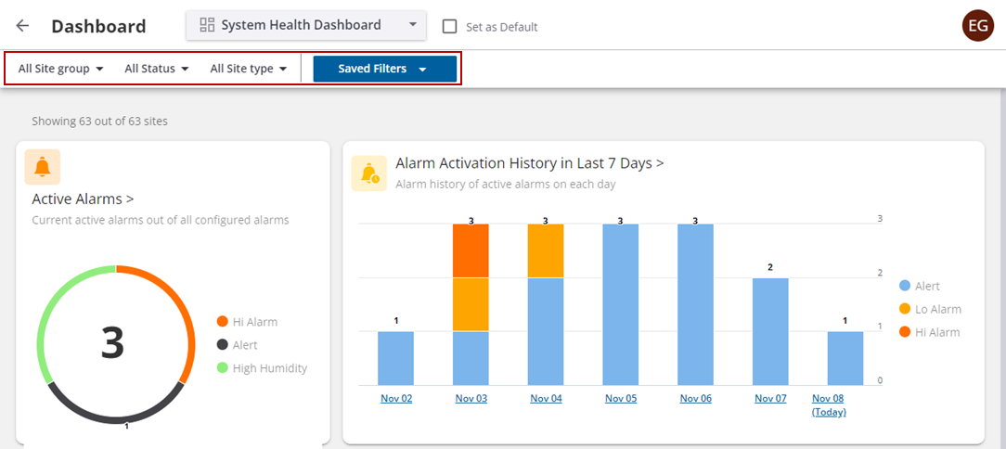Viewport: 1006px width, 449px height.
Task: Select the Nov 03 date link
Action: click(471, 399)
